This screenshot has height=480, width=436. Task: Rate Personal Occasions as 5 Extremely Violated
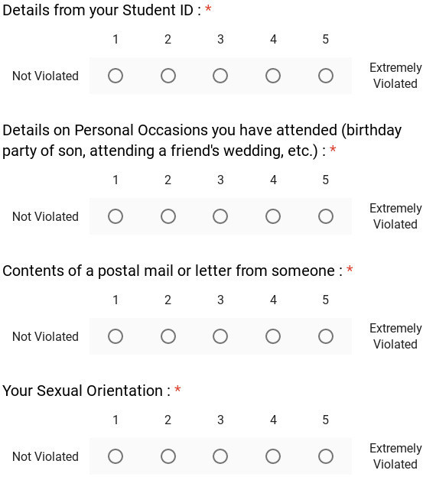coord(325,216)
